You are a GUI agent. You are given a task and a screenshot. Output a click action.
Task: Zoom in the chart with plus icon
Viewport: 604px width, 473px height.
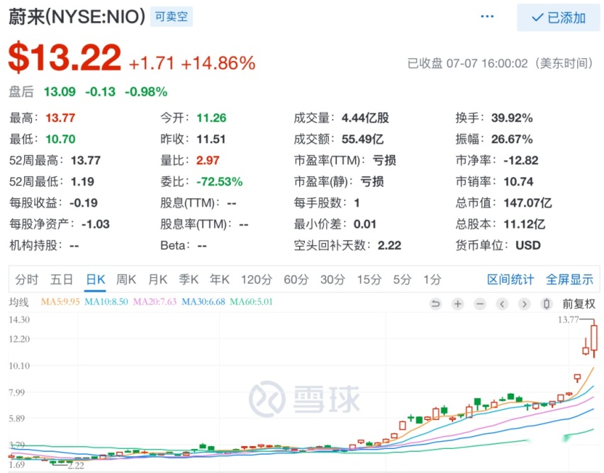[458, 304]
